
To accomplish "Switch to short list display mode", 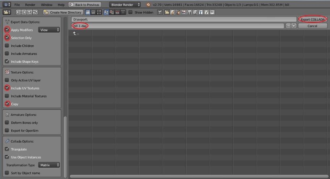I will click(x=88, y=12).
